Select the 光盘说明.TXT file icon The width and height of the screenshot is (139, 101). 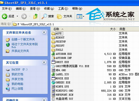pos(53,99)
